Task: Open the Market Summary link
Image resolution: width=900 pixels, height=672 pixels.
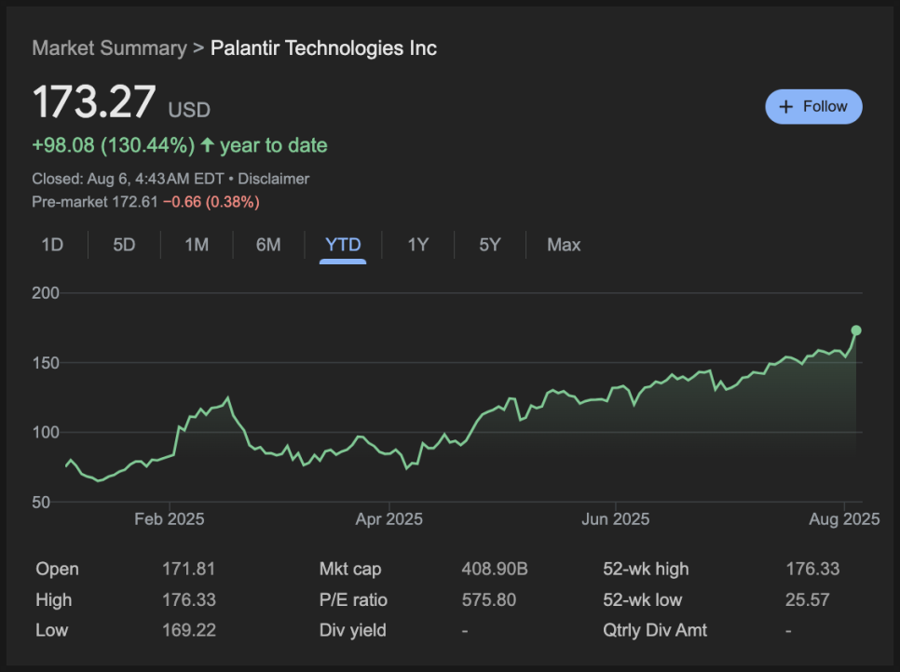Action: (x=109, y=48)
